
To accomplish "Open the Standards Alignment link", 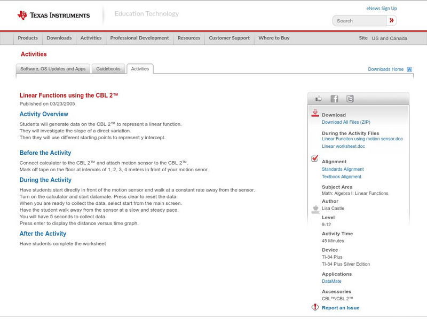I will pos(343,169).
